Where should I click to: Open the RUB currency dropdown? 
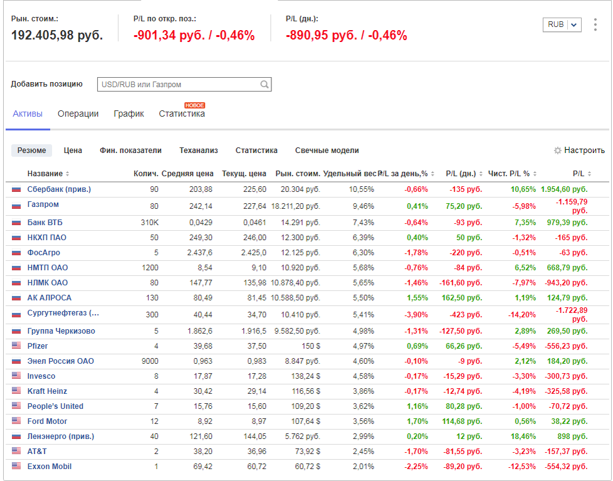click(562, 24)
